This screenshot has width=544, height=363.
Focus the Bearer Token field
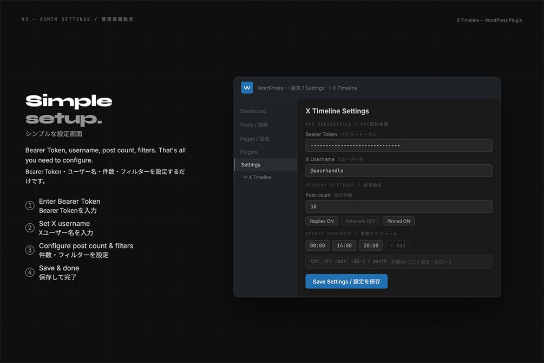tap(398, 146)
